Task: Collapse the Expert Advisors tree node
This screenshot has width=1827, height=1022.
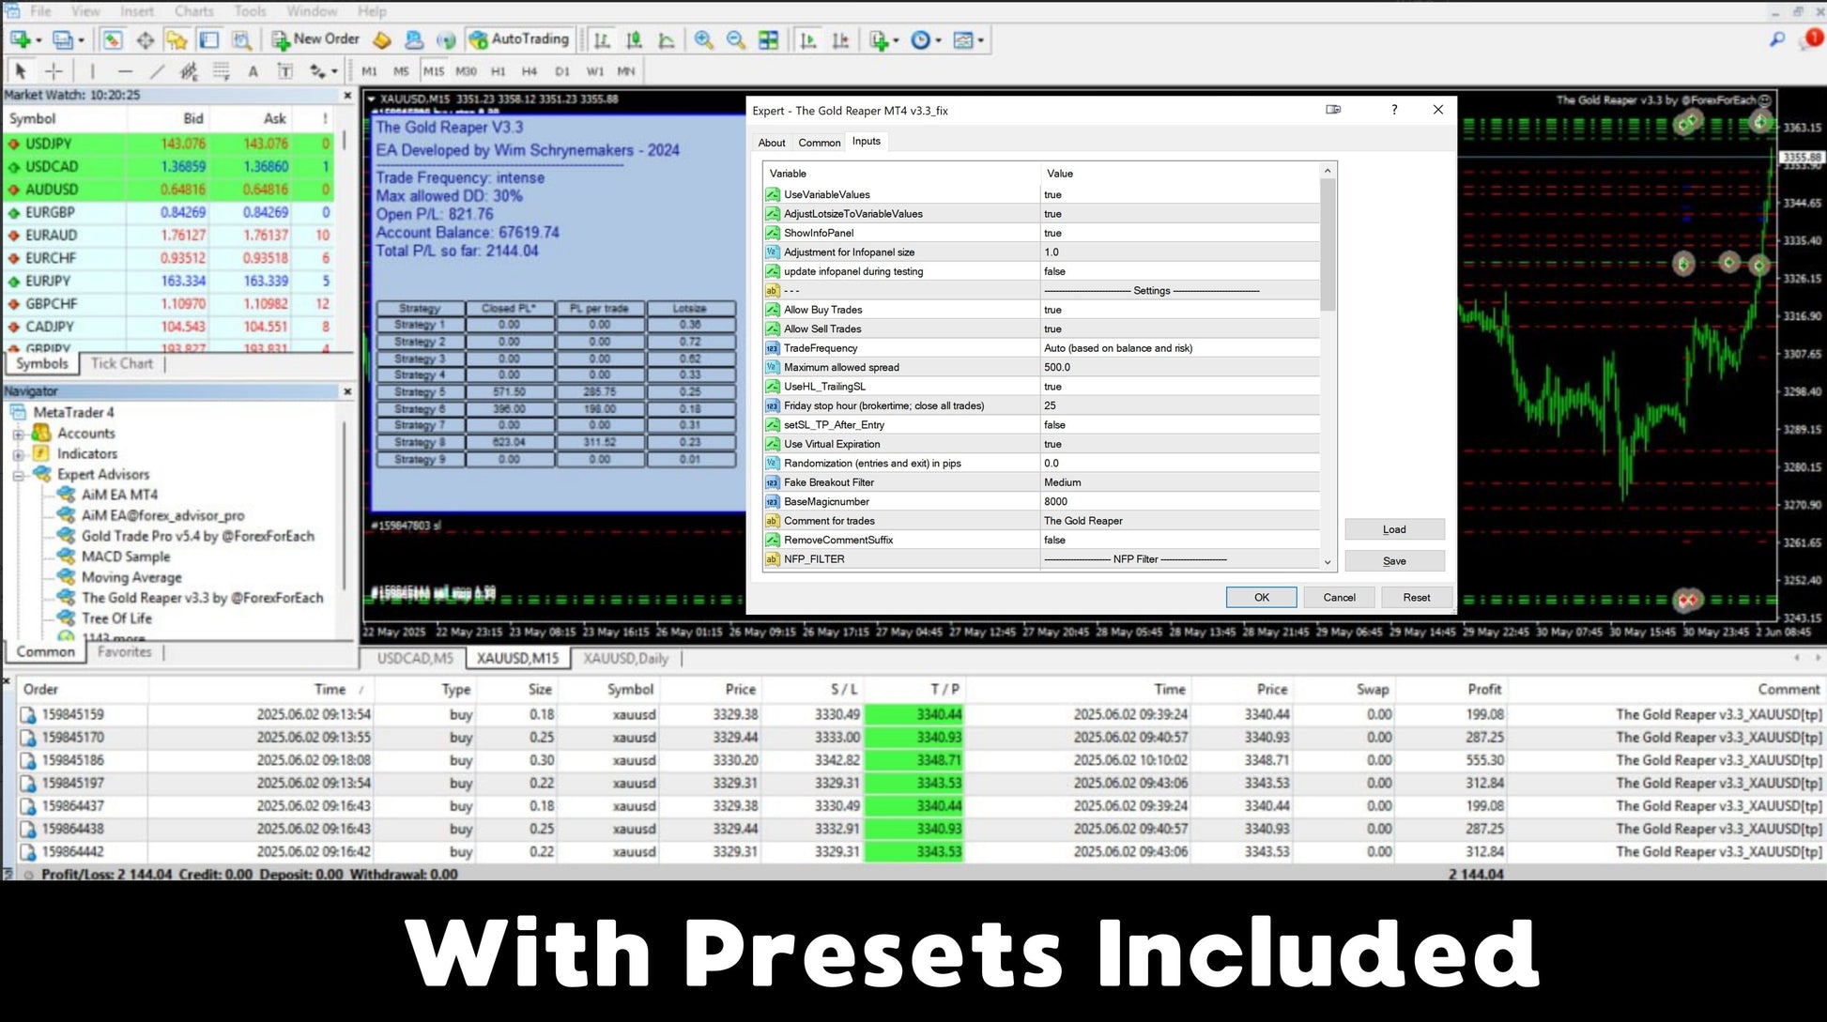Action: (18, 475)
